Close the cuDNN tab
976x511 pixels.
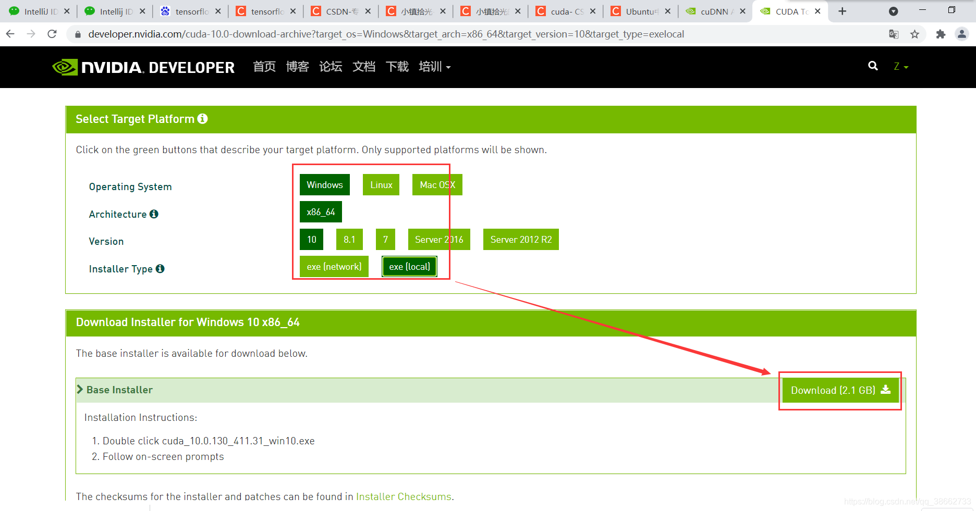[x=742, y=11]
